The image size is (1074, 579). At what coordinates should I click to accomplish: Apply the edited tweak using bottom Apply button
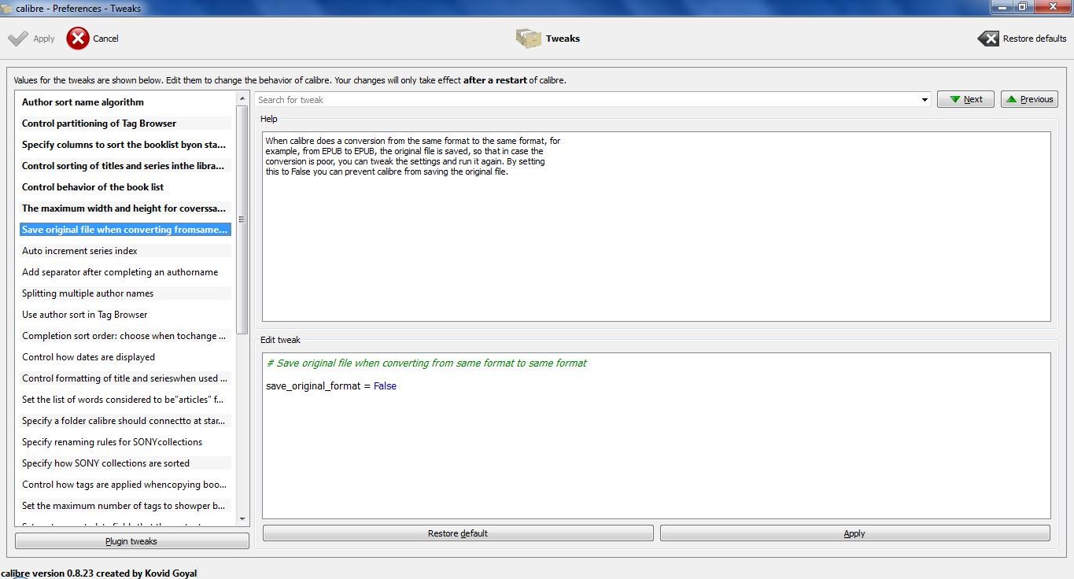click(x=854, y=533)
